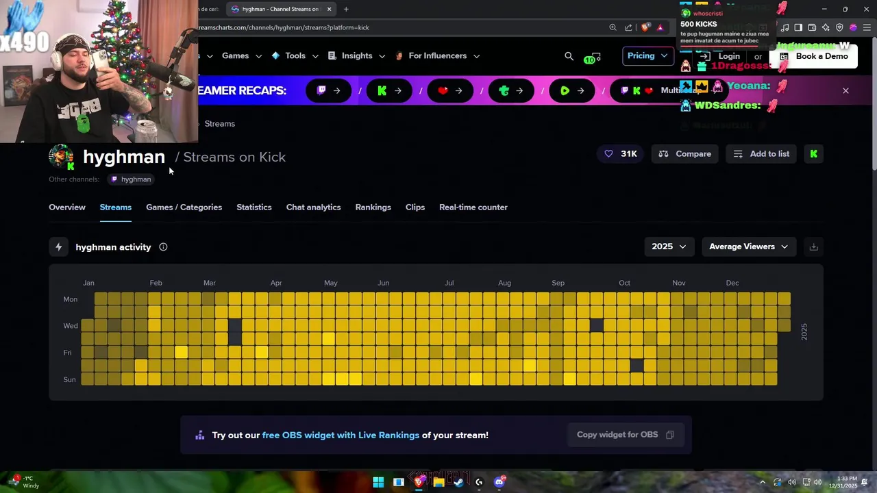Image resolution: width=877 pixels, height=493 pixels.
Task: Open the Real-time counter tab
Action: [x=473, y=207]
